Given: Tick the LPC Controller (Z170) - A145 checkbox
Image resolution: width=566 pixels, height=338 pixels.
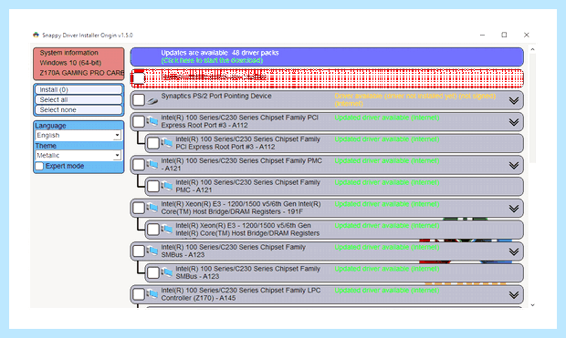Looking at the screenshot, I should (x=139, y=294).
